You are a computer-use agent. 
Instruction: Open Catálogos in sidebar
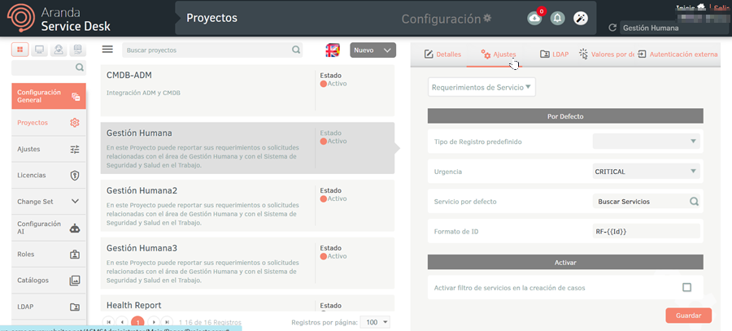tap(49, 281)
